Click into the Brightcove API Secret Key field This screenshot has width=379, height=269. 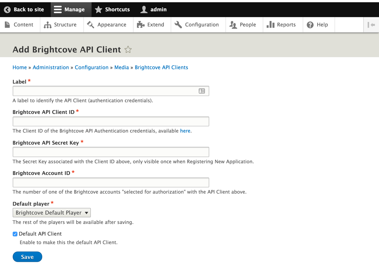tap(111, 152)
